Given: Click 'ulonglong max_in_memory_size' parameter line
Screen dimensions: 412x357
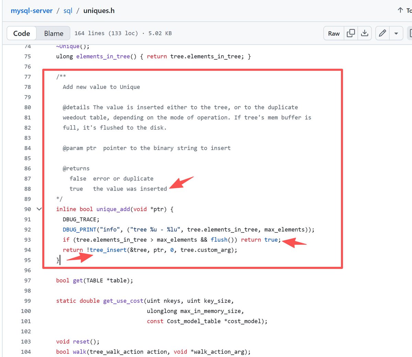Looking at the screenshot, I should tap(195, 311).
